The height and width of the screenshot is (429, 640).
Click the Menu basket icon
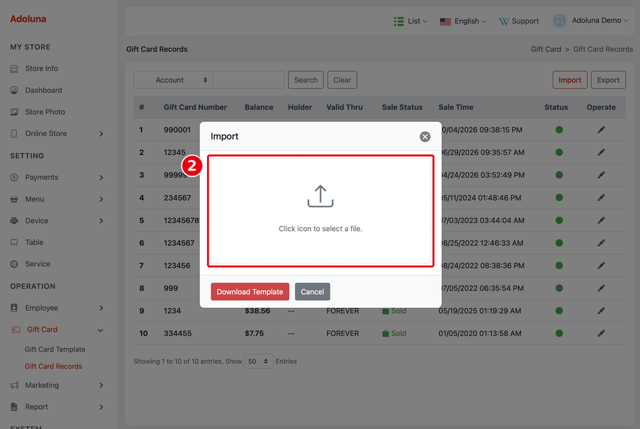pos(14,199)
